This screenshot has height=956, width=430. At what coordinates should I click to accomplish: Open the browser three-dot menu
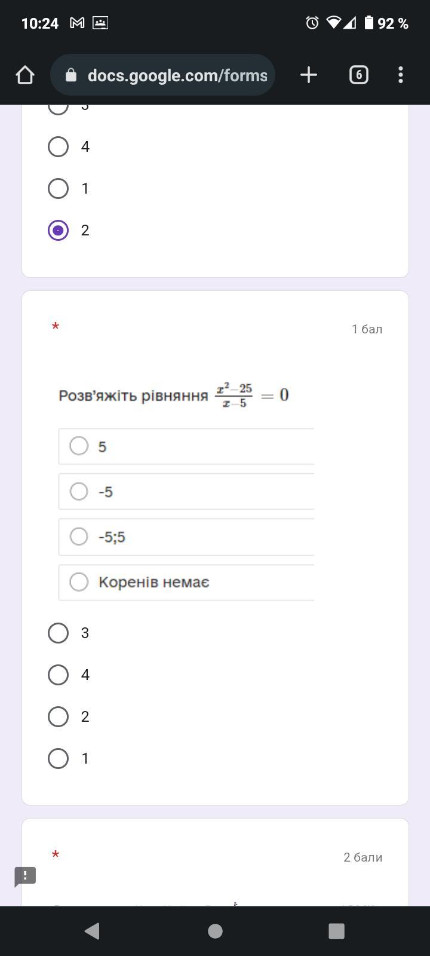(400, 75)
